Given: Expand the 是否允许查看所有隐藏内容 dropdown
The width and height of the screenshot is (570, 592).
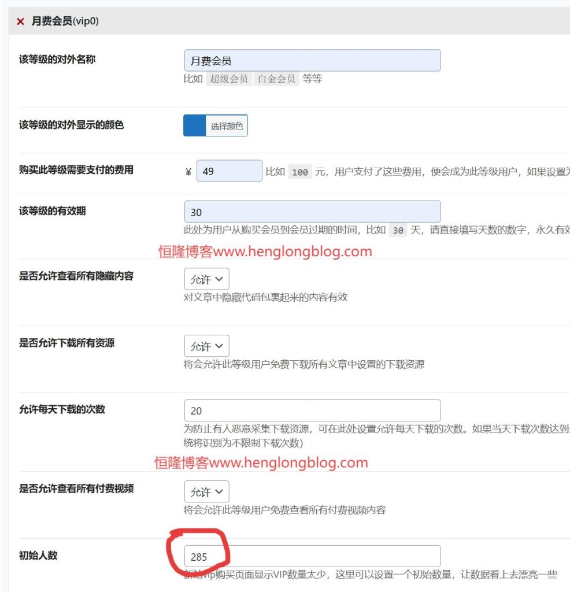Looking at the screenshot, I should tap(206, 279).
